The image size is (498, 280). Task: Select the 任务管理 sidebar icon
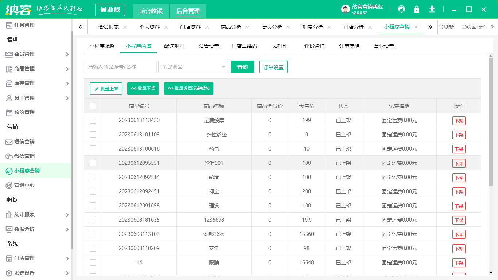(9, 25)
